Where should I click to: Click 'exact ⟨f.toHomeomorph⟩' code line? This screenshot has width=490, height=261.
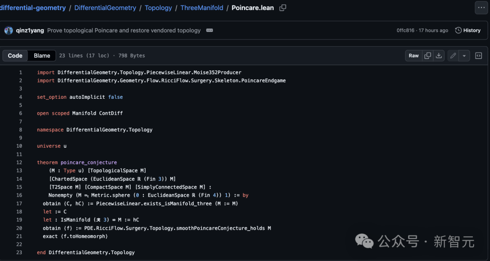click(x=75, y=237)
